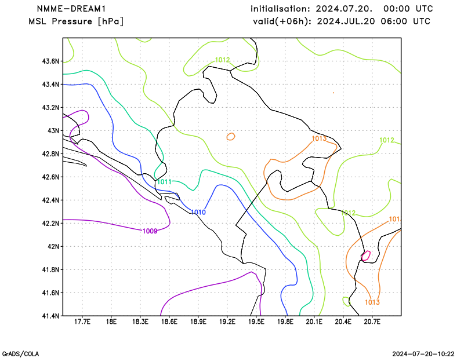The width and height of the screenshot is (464, 358).
Task: Click the 41.8N latitude label
Action: tap(50, 269)
